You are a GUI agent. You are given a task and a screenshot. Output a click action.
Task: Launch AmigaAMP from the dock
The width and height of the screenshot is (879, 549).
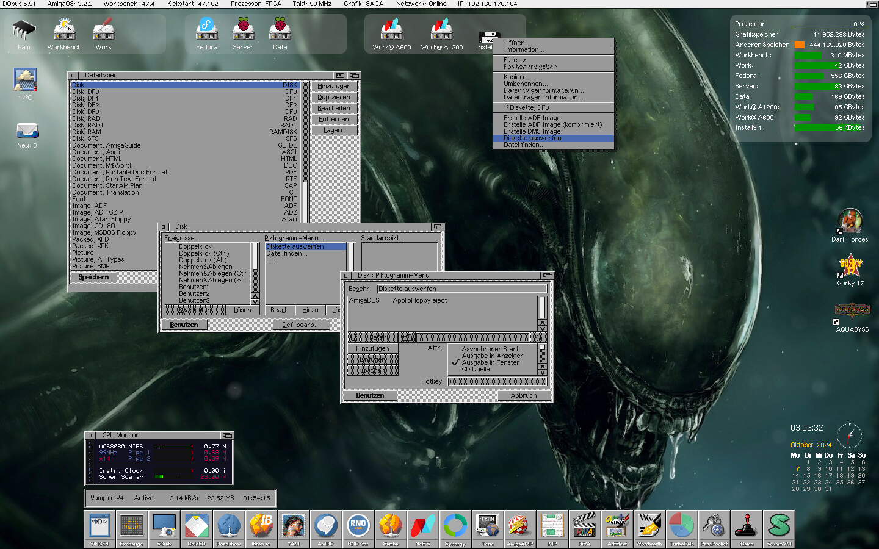520,528
